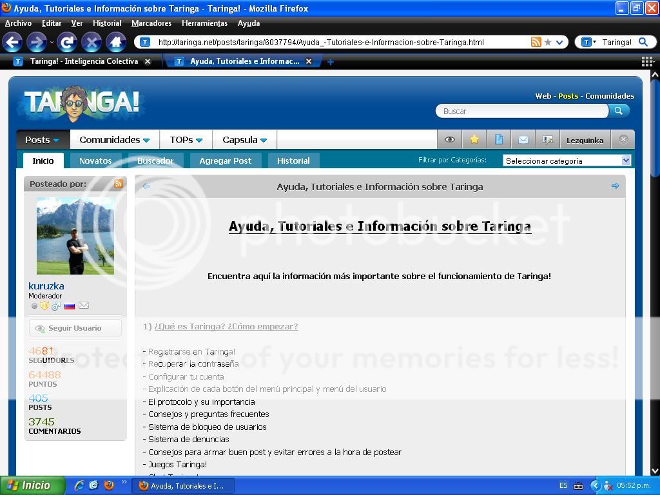660x495 pixels.
Task: Open account settings icon next to Lezguinka
Action: point(548,140)
